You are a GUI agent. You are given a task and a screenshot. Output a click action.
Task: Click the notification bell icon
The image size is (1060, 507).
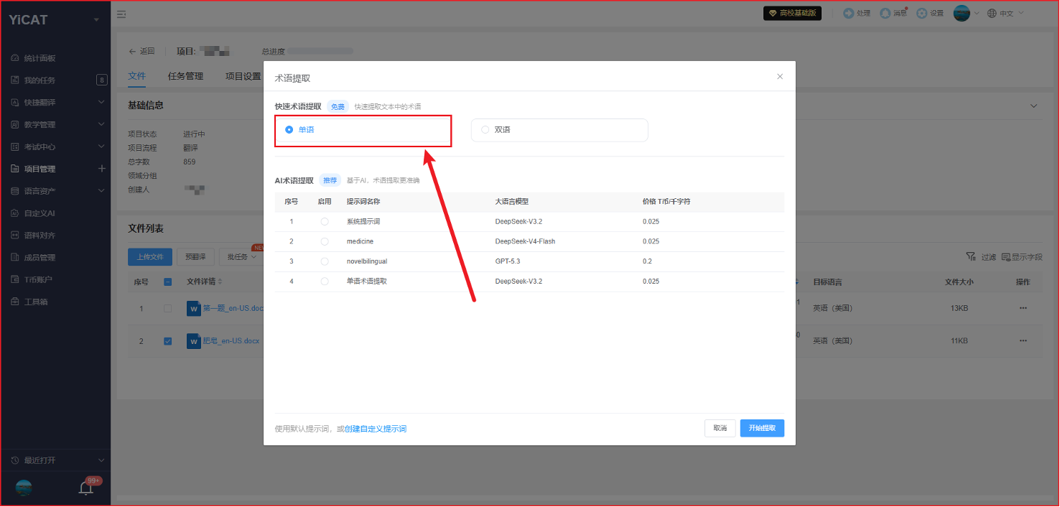coord(86,488)
